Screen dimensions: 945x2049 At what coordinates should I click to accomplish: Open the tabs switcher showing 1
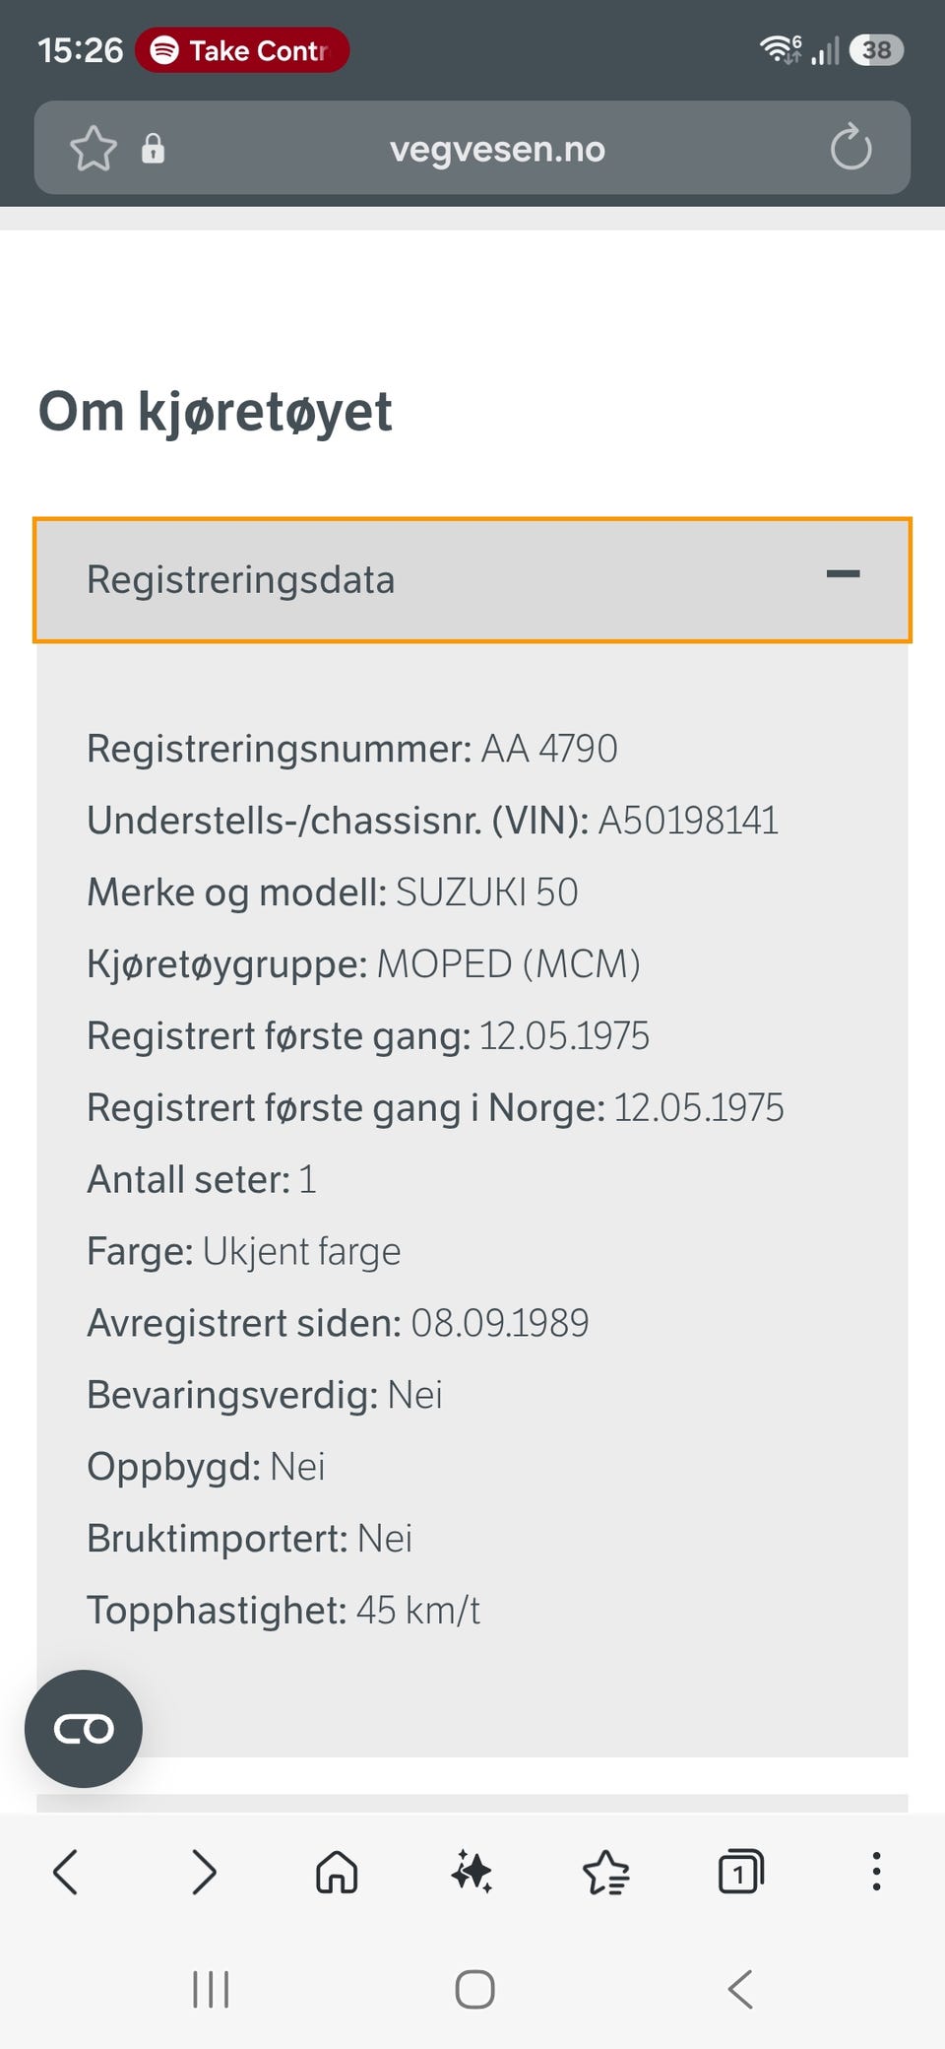pyautogui.click(x=741, y=1872)
